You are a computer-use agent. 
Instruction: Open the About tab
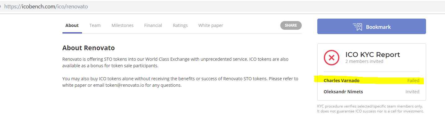tap(72, 25)
